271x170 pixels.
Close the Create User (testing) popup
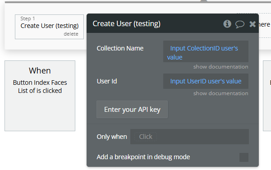253,24
